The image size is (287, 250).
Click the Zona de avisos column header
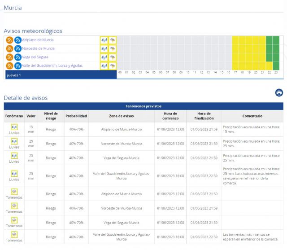point(121,116)
